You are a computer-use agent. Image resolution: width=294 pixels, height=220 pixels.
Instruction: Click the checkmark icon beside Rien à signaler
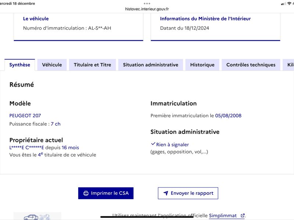(153, 144)
